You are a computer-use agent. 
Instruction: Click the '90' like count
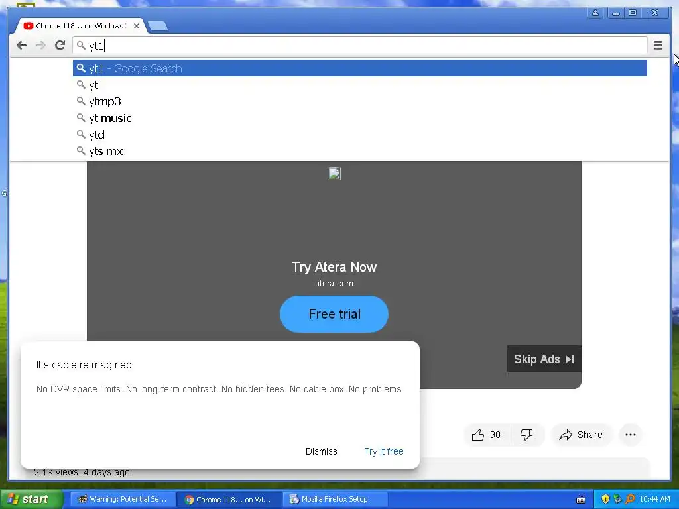click(495, 435)
